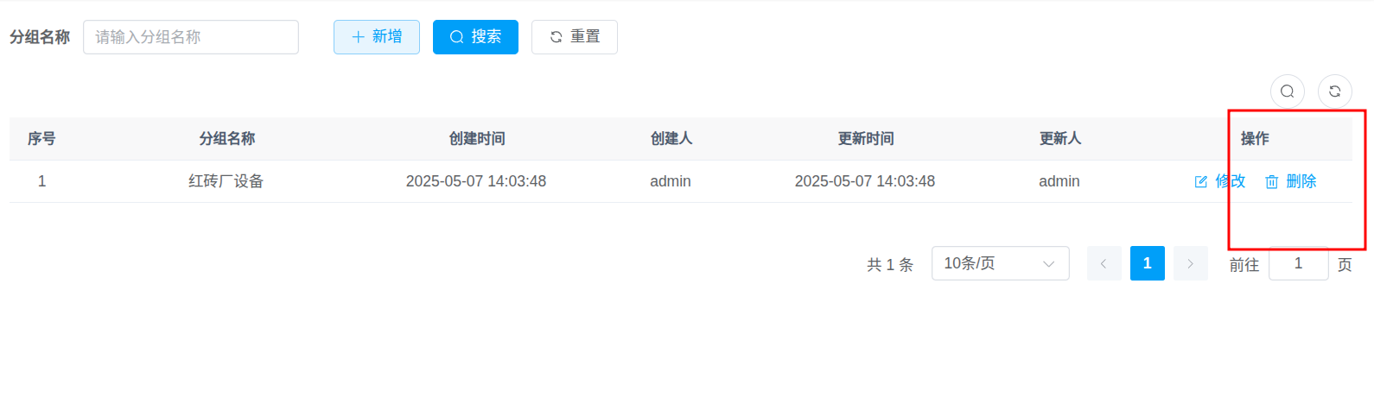Click the 删除 delete link for 红砖厂设备
The image size is (1374, 410).
point(1291,181)
